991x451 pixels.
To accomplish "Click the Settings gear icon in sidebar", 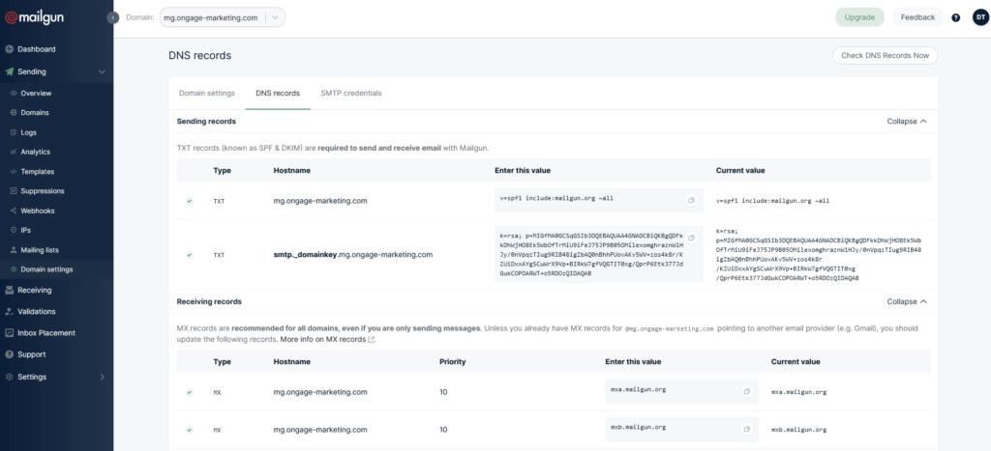I will click(x=10, y=378).
